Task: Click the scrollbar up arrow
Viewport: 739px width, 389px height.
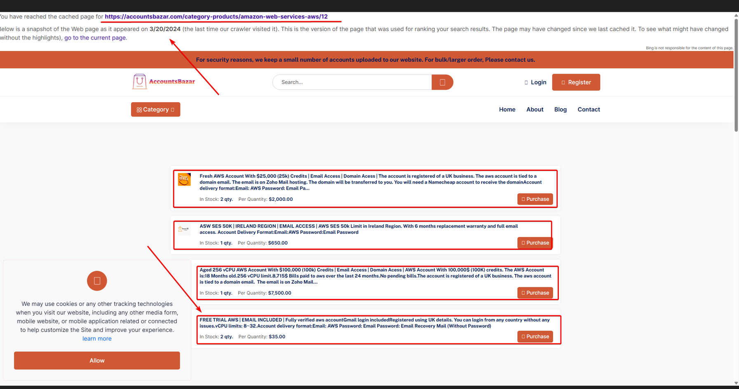Action: [x=736, y=16]
